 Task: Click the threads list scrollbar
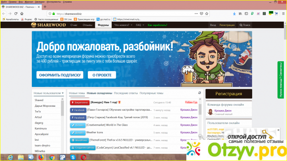200,109
